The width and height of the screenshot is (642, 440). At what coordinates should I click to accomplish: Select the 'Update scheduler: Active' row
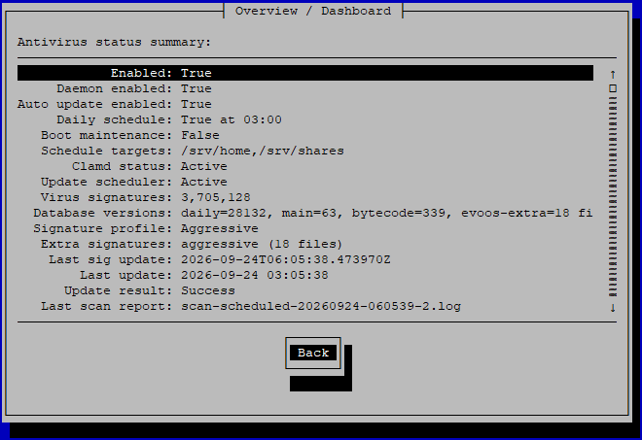pos(305,182)
